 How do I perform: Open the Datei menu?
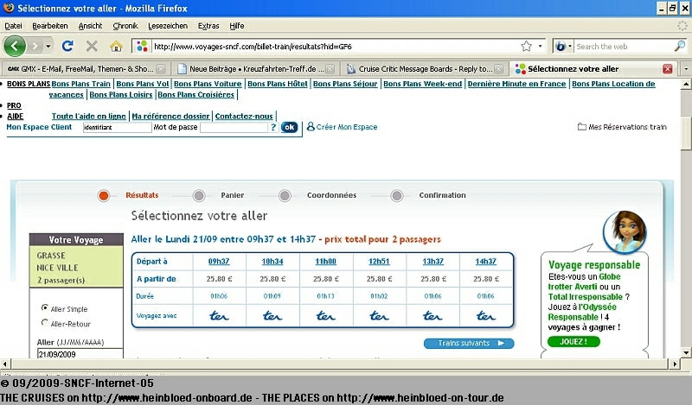pyautogui.click(x=13, y=26)
